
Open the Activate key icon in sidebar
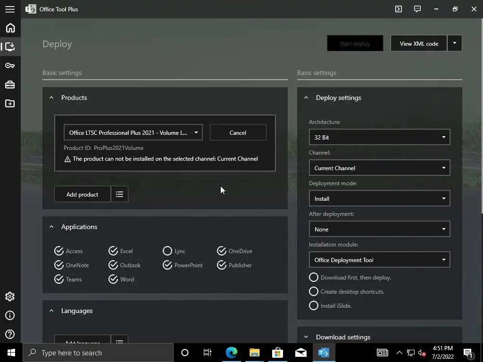tap(10, 66)
